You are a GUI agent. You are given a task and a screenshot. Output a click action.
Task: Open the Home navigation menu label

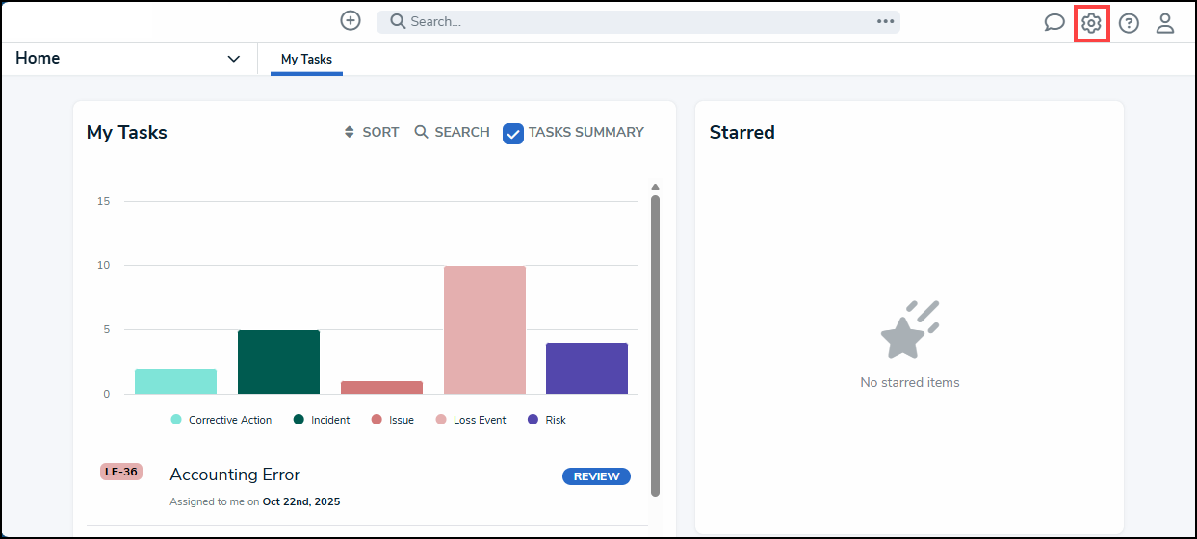(x=38, y=58)
